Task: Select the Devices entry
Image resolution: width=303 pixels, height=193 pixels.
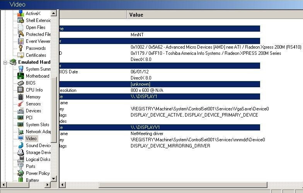Action: 33,110
